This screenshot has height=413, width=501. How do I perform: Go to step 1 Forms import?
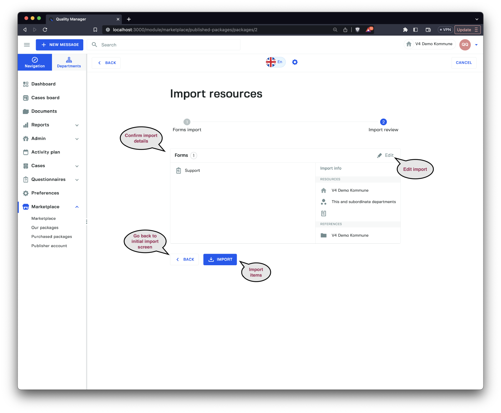pyautogui.click(x=187, y=122)
